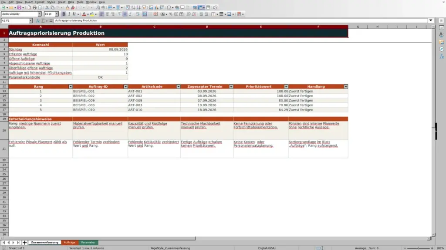Click Merge and Center cells icon
The width and height of the screenshot is (446, 250).
(145, 14)
